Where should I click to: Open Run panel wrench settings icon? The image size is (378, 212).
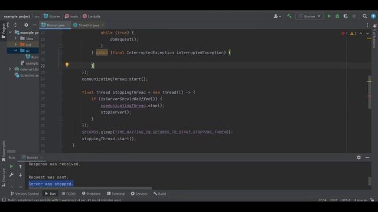point(11,175)
